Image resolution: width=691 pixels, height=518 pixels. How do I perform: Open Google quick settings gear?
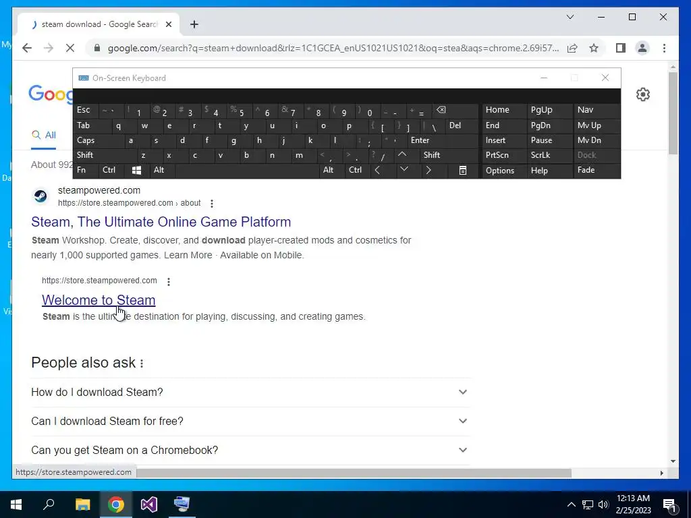click(642, 94)
